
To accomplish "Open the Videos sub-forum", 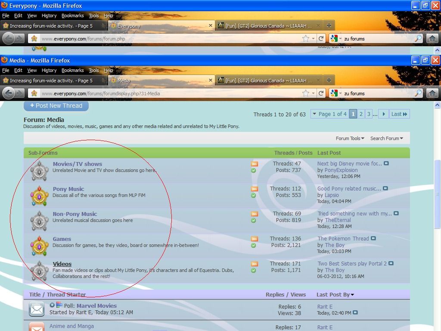I will [x=62, y=264].
